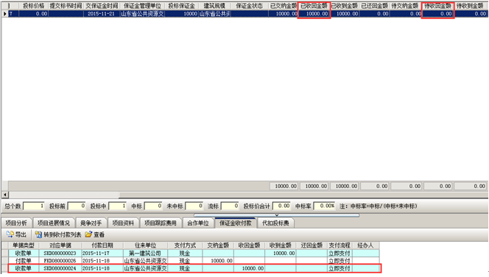Click the 已收回金额 column header
Image resolution: width=489 pixels, height=277 pixels.
(314, 6)
